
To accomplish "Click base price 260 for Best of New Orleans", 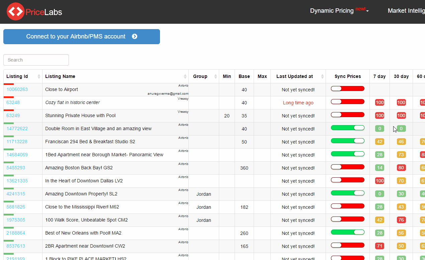I will pos(244,233).
